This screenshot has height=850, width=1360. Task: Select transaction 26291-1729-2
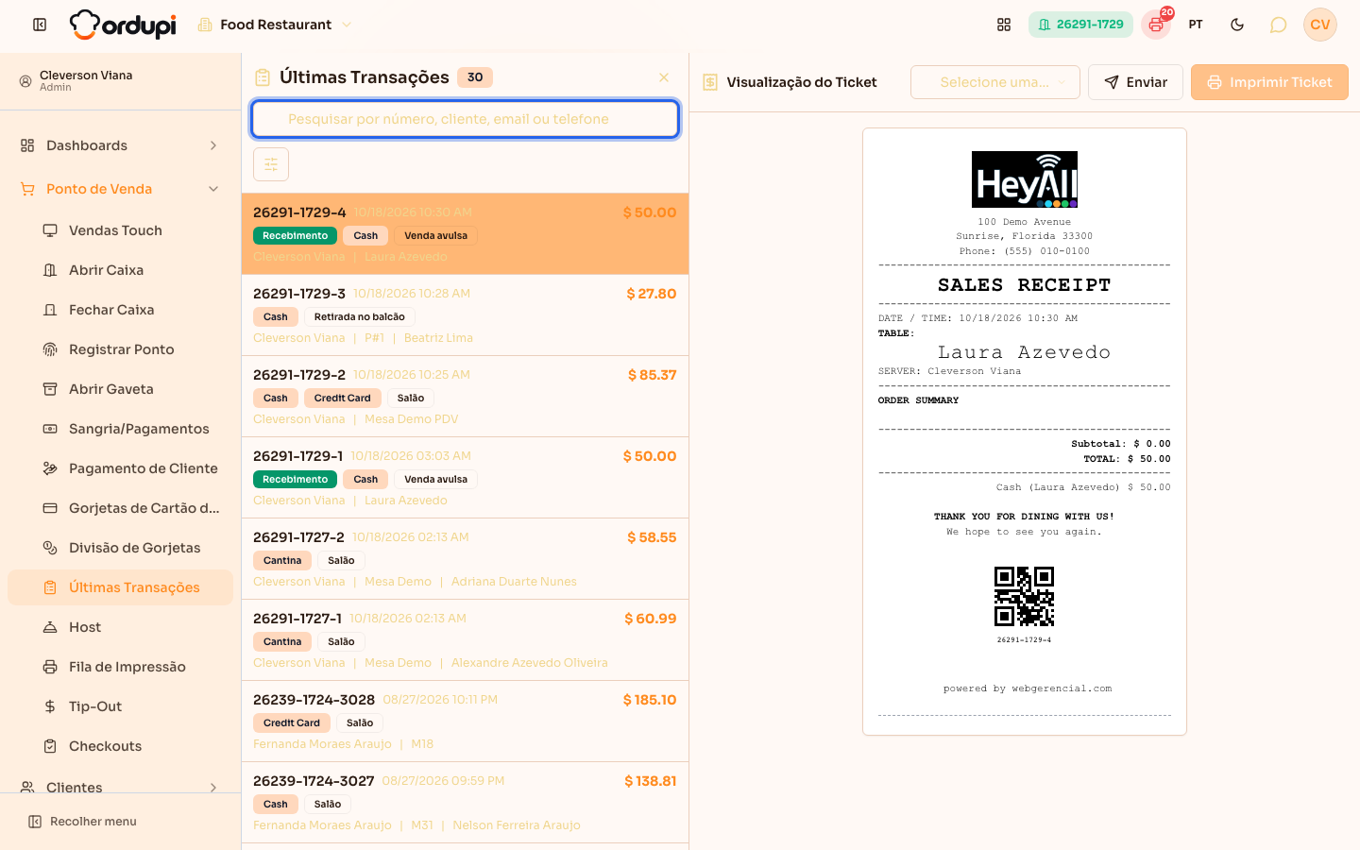tap(465, 397)
